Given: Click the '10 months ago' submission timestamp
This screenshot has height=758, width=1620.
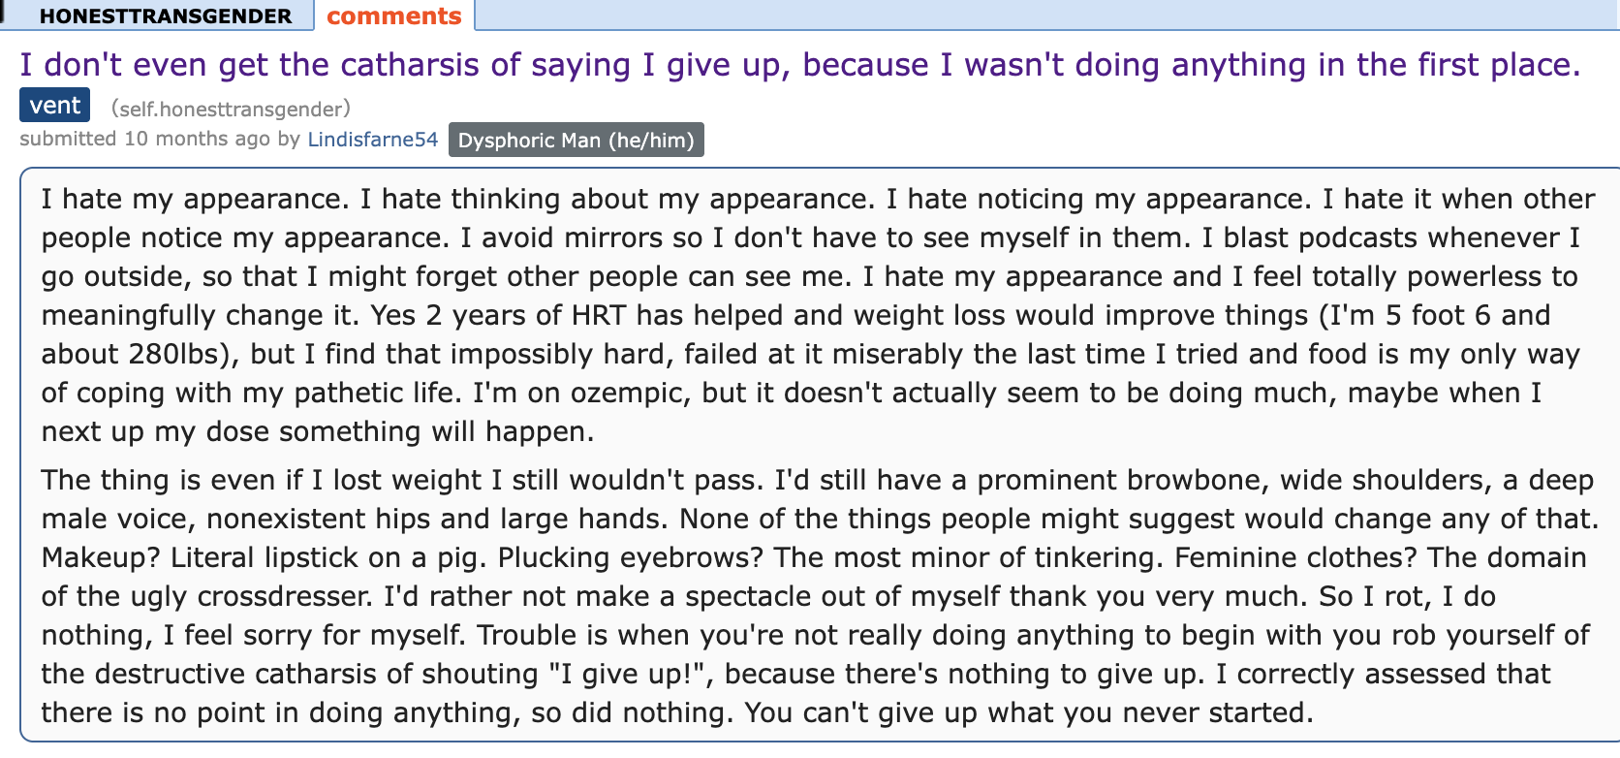Looking at the screenshot, I should pyautogui.click(x=197, y=139).
